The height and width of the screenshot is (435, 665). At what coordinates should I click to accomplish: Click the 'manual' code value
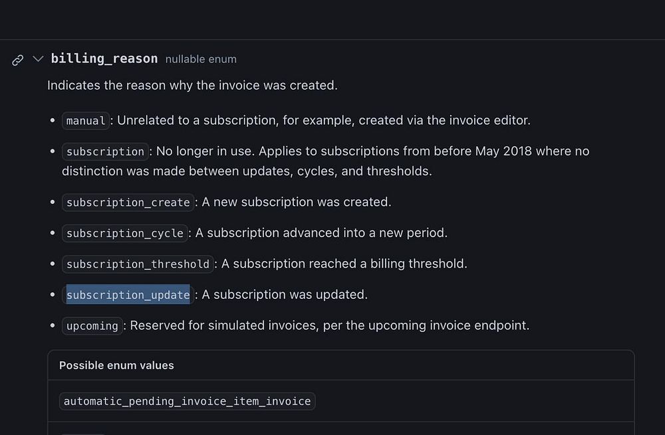(85, 121)
